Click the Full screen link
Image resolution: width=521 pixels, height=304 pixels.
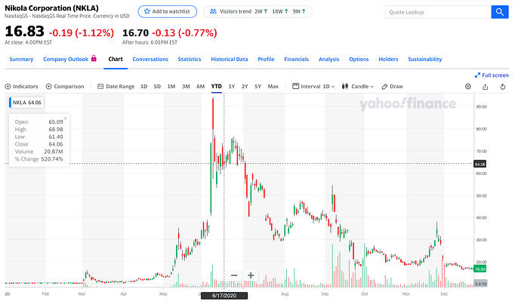pyautogui.click(x=495, y=75)
